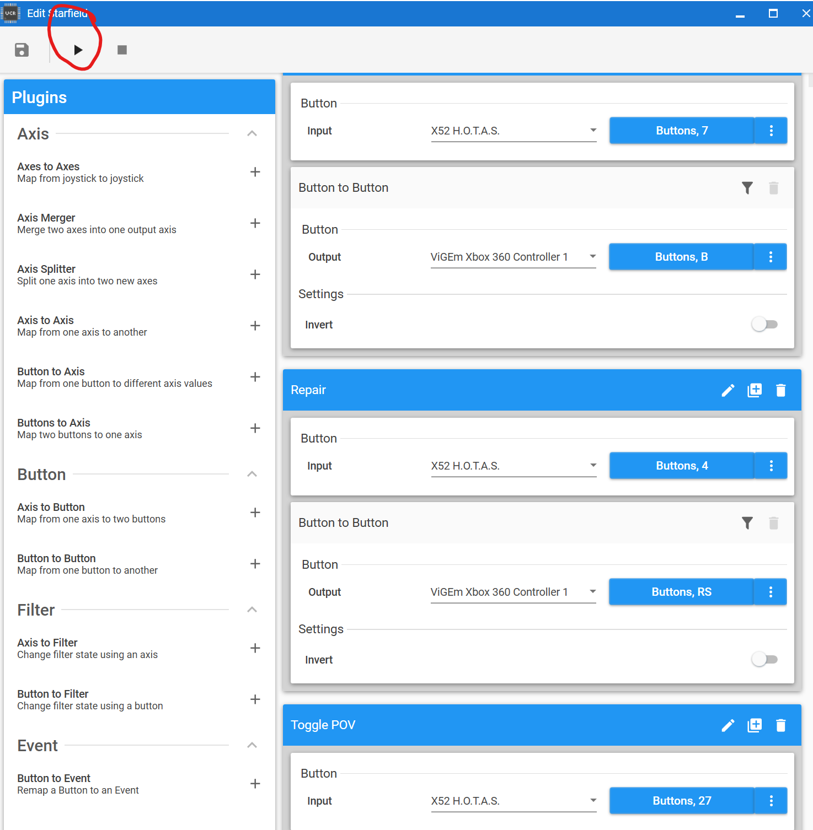813x830 pixels.
Task: Click filter icon above Buttons, B plugin
Action: [747, 188]
